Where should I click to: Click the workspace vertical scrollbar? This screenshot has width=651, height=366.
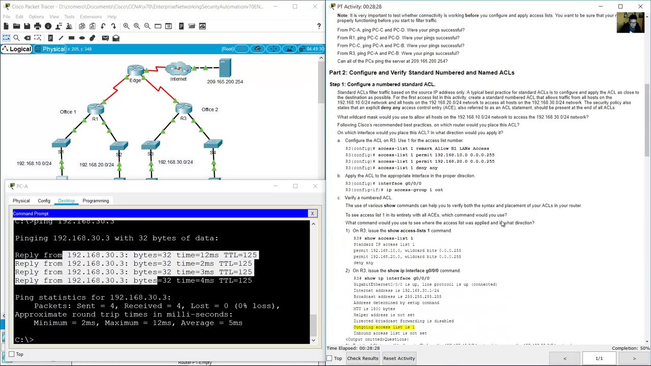pyautogui.click(x=321, y=117)
